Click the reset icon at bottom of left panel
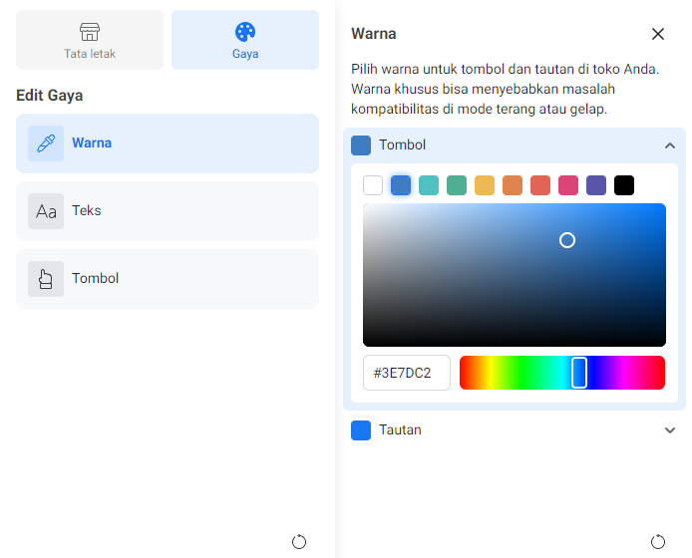The image size is (692, 558). [x=299, y=542]
